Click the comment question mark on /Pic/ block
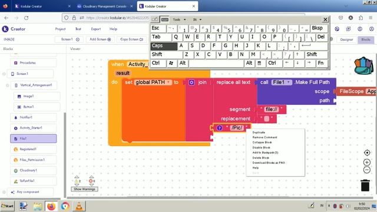 [x=219, y=128]
